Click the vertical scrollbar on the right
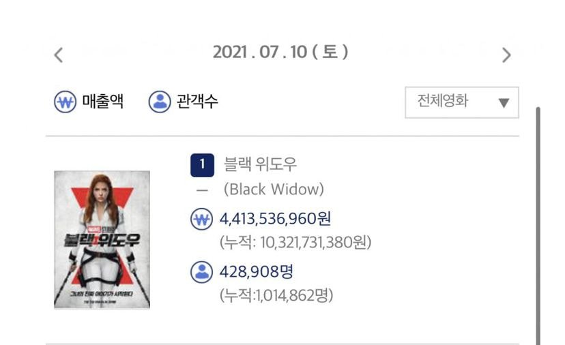The height and width of the screenshot is (345, 565). 538,226
